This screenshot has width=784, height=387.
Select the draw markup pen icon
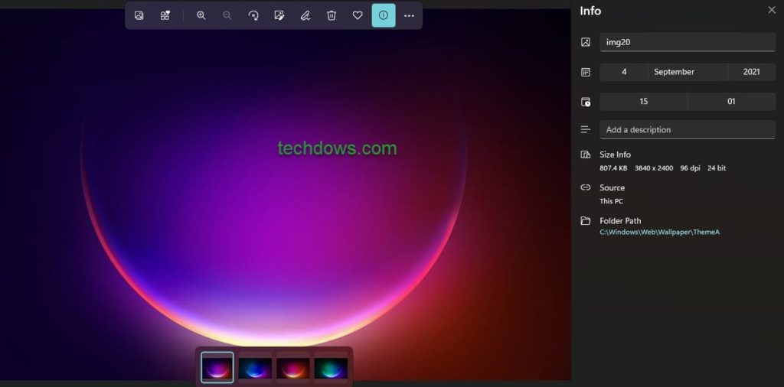pyautogui.click(x=305, y=15)
